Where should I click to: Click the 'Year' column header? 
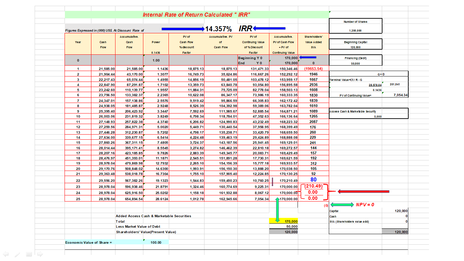(78, 42)
